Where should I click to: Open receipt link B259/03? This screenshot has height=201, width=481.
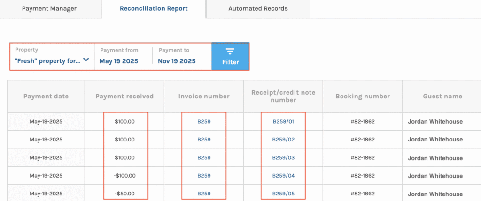(x=283, y=158)
